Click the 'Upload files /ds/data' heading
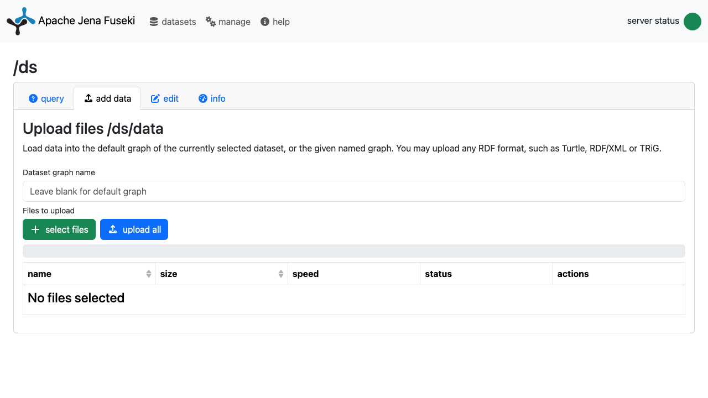Image resolution: width=708 pixels, height=398 pixels. click(93, 129)
